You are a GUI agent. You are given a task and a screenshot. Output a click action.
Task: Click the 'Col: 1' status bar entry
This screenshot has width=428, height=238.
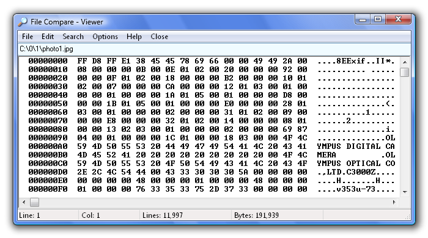[90, 215]
